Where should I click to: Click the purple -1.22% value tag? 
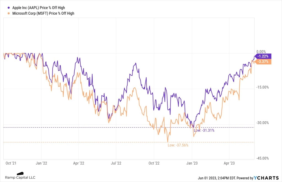point(263,56)
